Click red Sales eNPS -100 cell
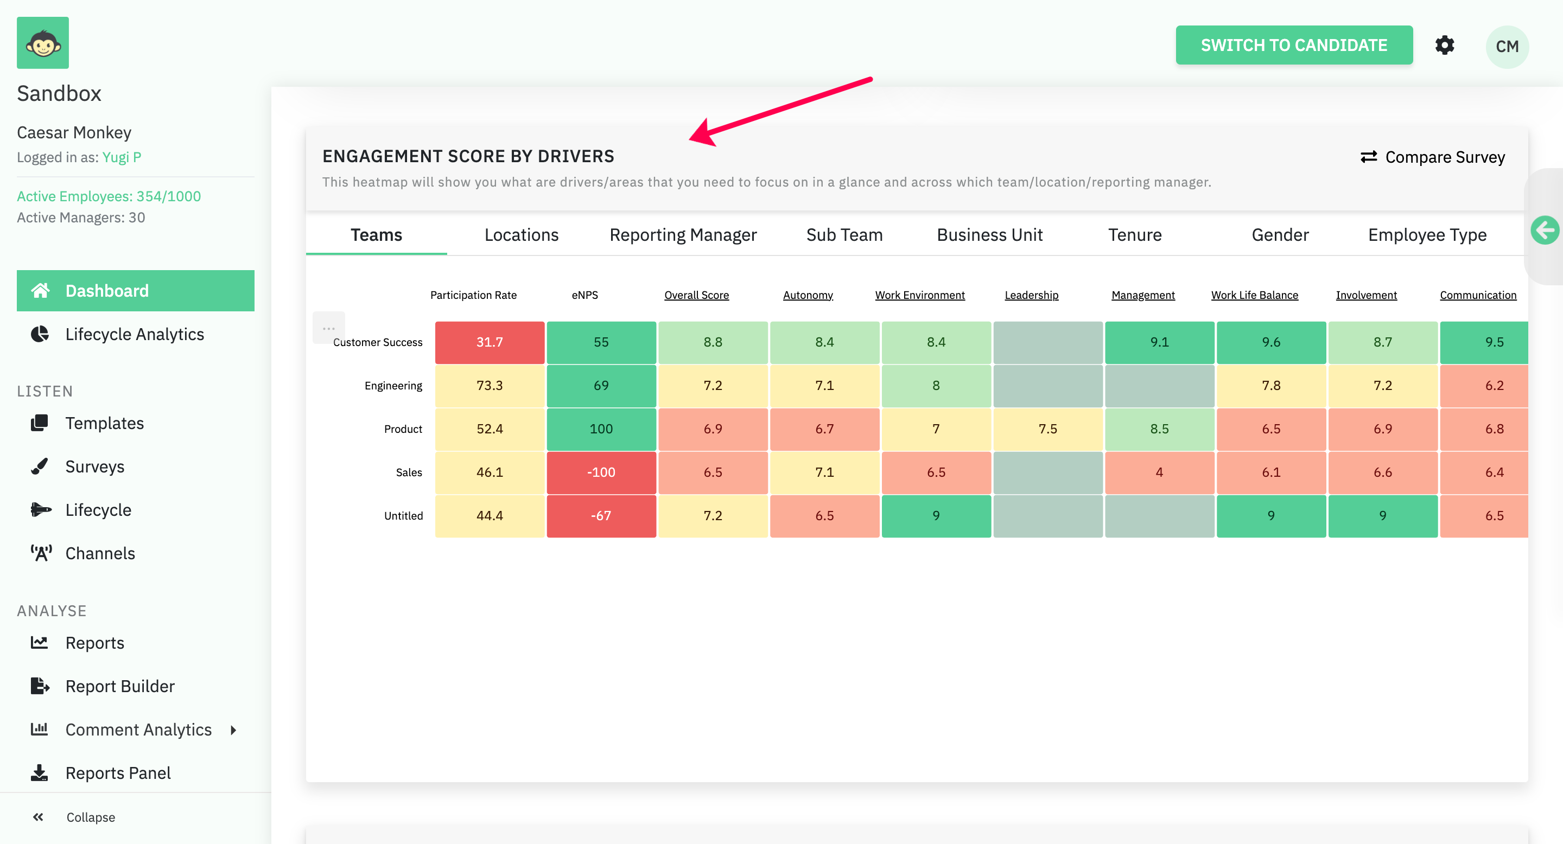 [601, 472]
